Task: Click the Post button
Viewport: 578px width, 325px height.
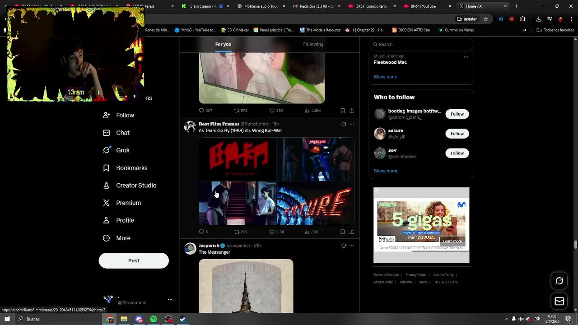Action: 134,260
